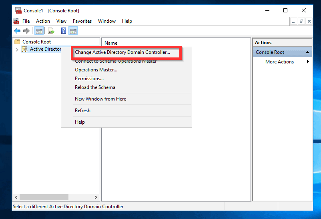Select Operations Master... from context menu
Viewport: 321px width, 219px height.
tap(126, 70)
